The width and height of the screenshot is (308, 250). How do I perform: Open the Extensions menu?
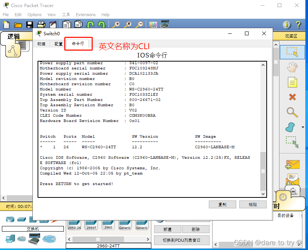(86, 15)
